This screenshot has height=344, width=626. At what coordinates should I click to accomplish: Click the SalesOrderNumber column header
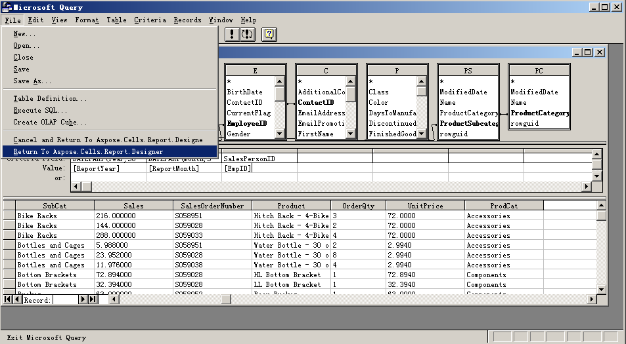click(212, 206)
